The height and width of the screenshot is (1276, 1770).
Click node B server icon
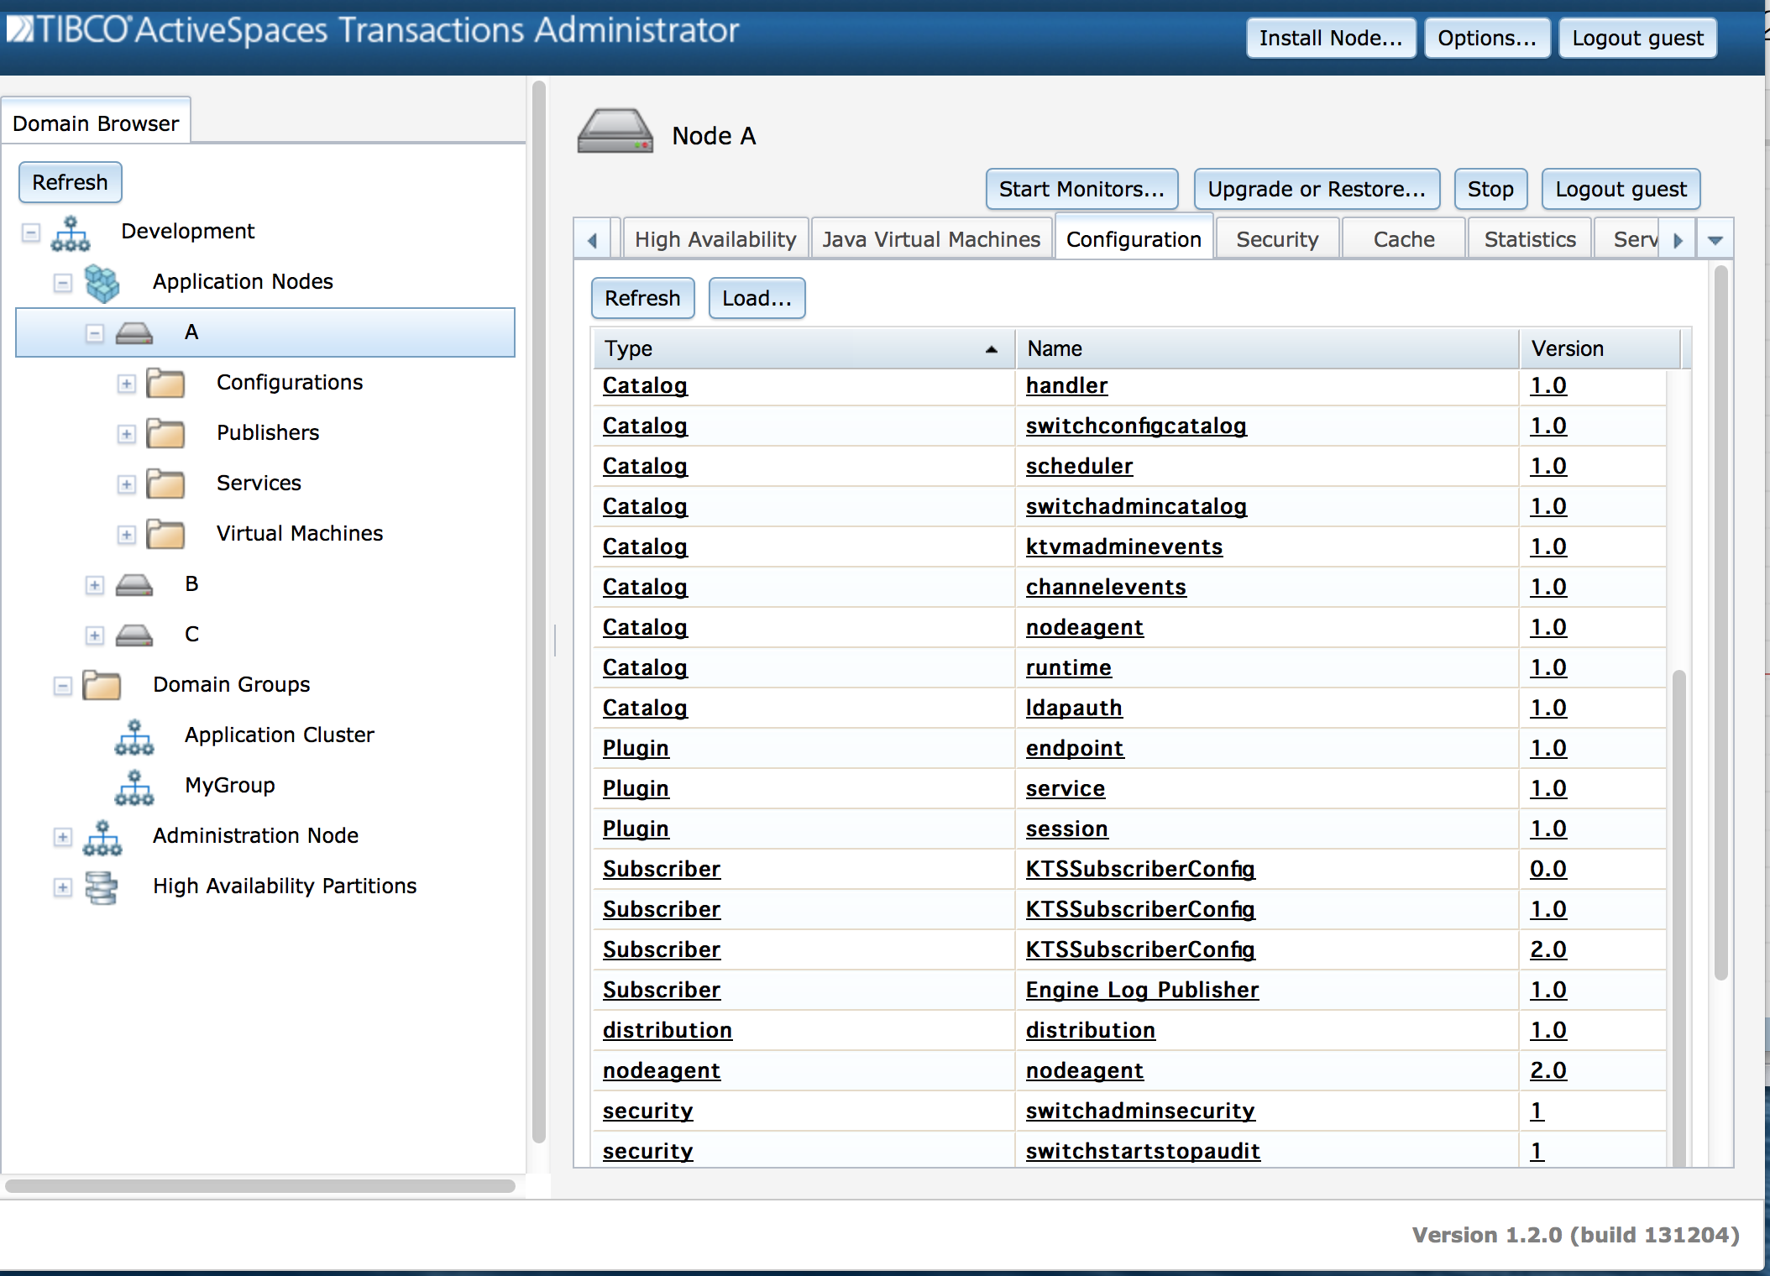pos(134,585)
